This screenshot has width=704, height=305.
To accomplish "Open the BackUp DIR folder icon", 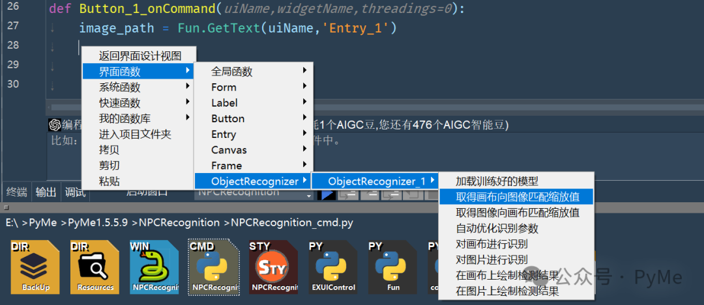I will [x=35, y=267].
